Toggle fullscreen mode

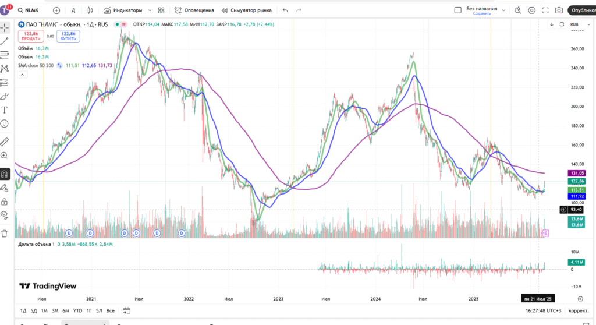545,10
